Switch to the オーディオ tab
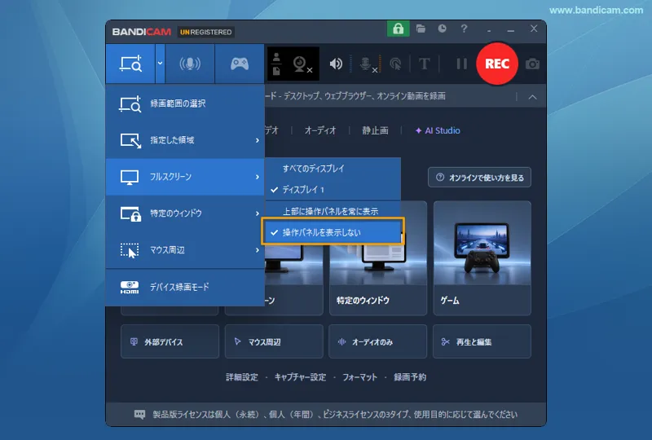This screenshot has width=652, height=440. tap(319, 130)
